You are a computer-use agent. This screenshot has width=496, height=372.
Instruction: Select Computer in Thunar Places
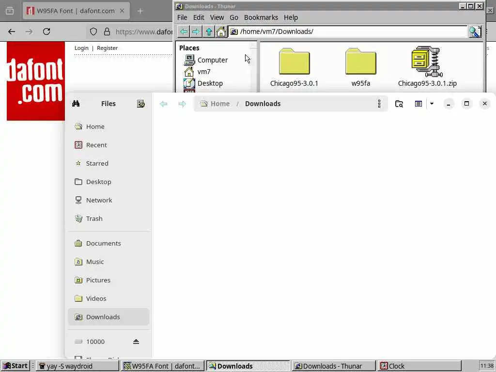coord(205,60)
